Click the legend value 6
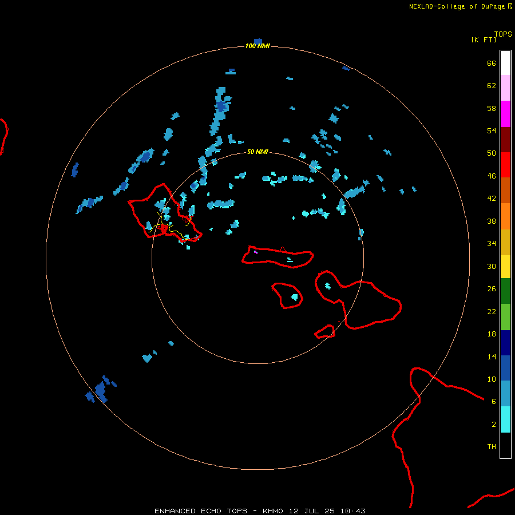This screenshot has width=515, height=515. [493, 401]
